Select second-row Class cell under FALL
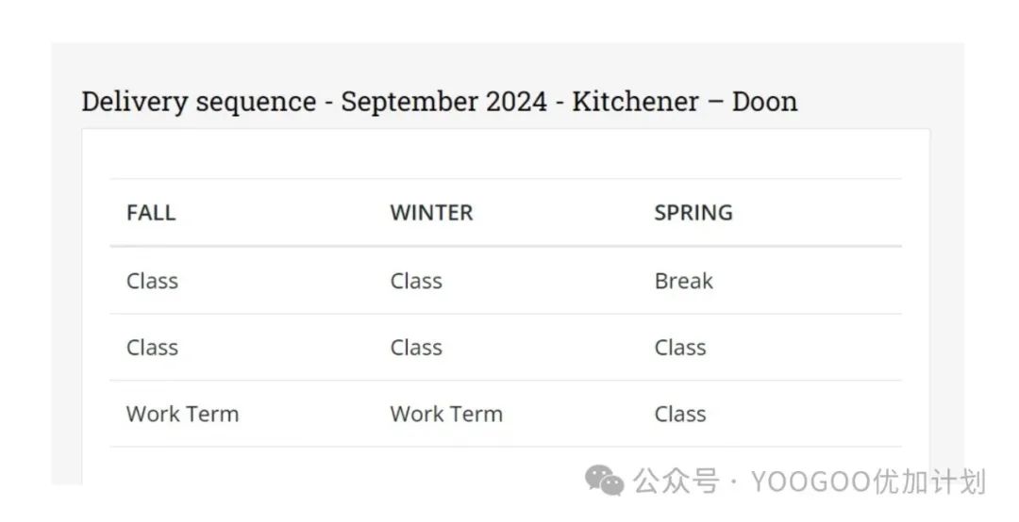 point(152,348)
